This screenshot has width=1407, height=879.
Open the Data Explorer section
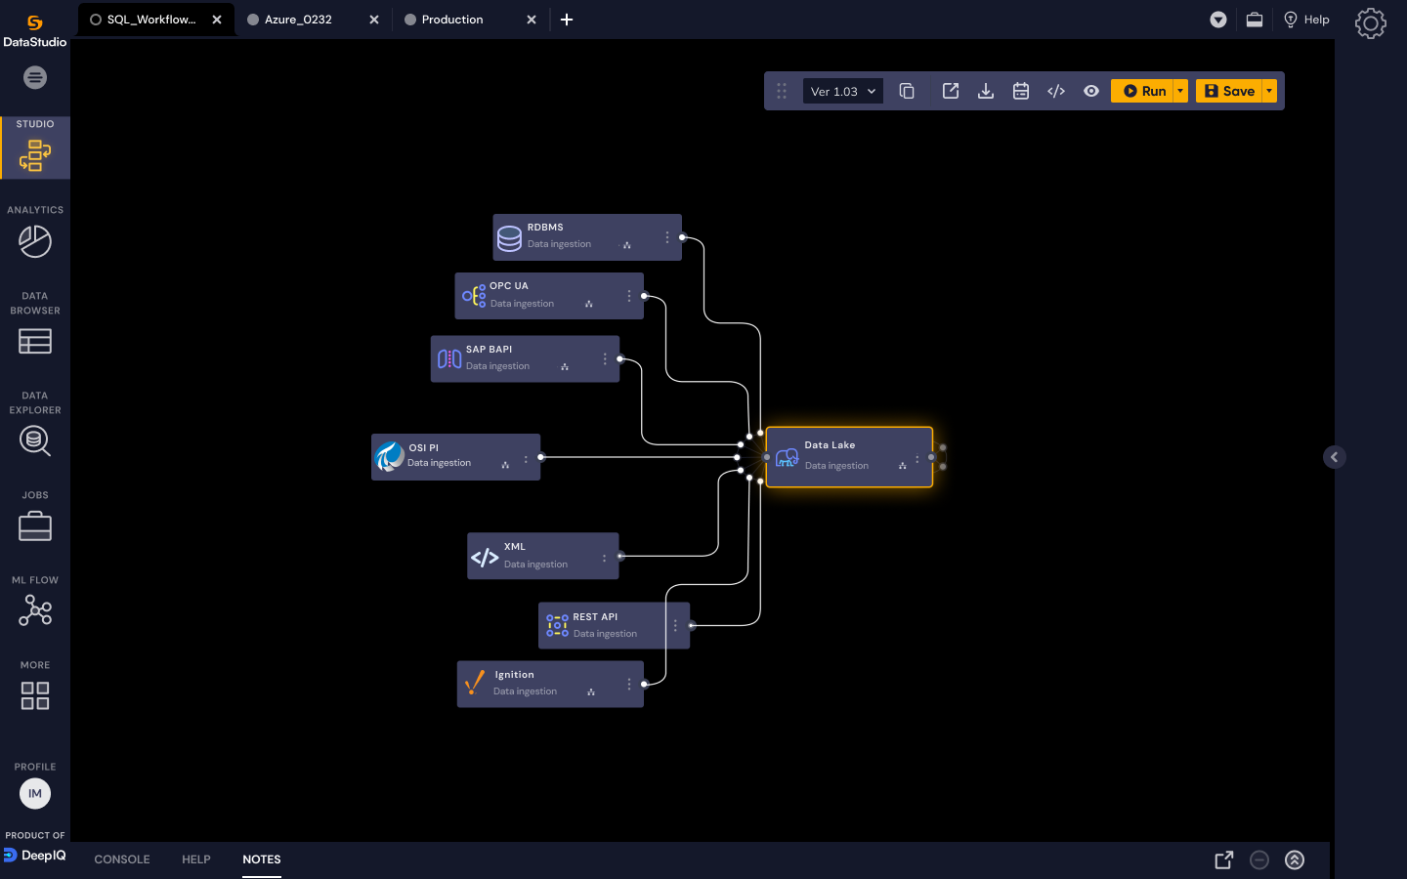[35, 424]
